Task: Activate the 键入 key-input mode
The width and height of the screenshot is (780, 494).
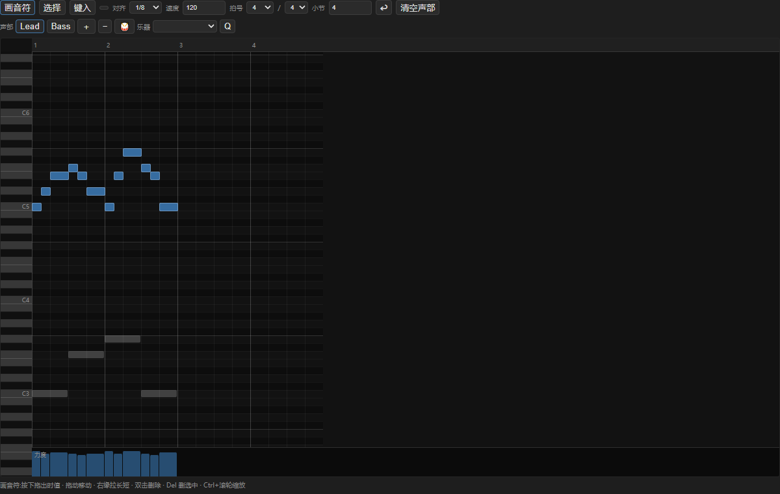Action: 83,8
